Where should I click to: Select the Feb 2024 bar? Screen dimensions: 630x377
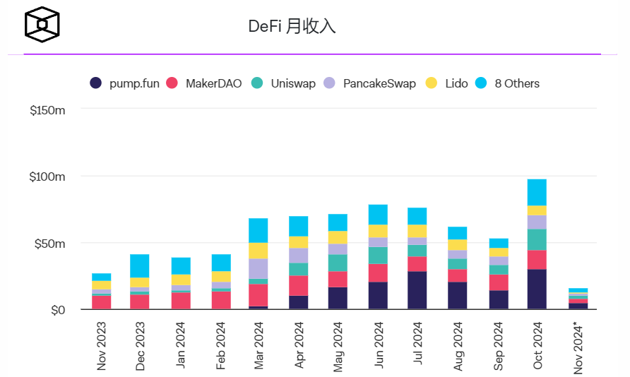pyautogui.click(x=221, y=282)
